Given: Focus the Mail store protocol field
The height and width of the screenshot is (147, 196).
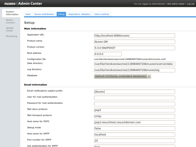Looking at the screenshot, I should pos(134,110).
